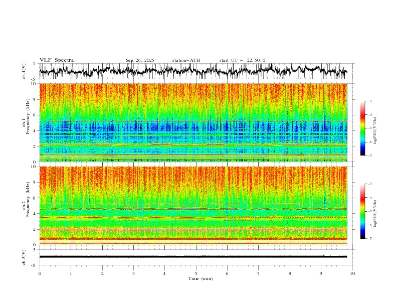This screenshot has width=397, height=307.
Task: Click the lower colorbar "-7" tick label
Action: [369, 239]
